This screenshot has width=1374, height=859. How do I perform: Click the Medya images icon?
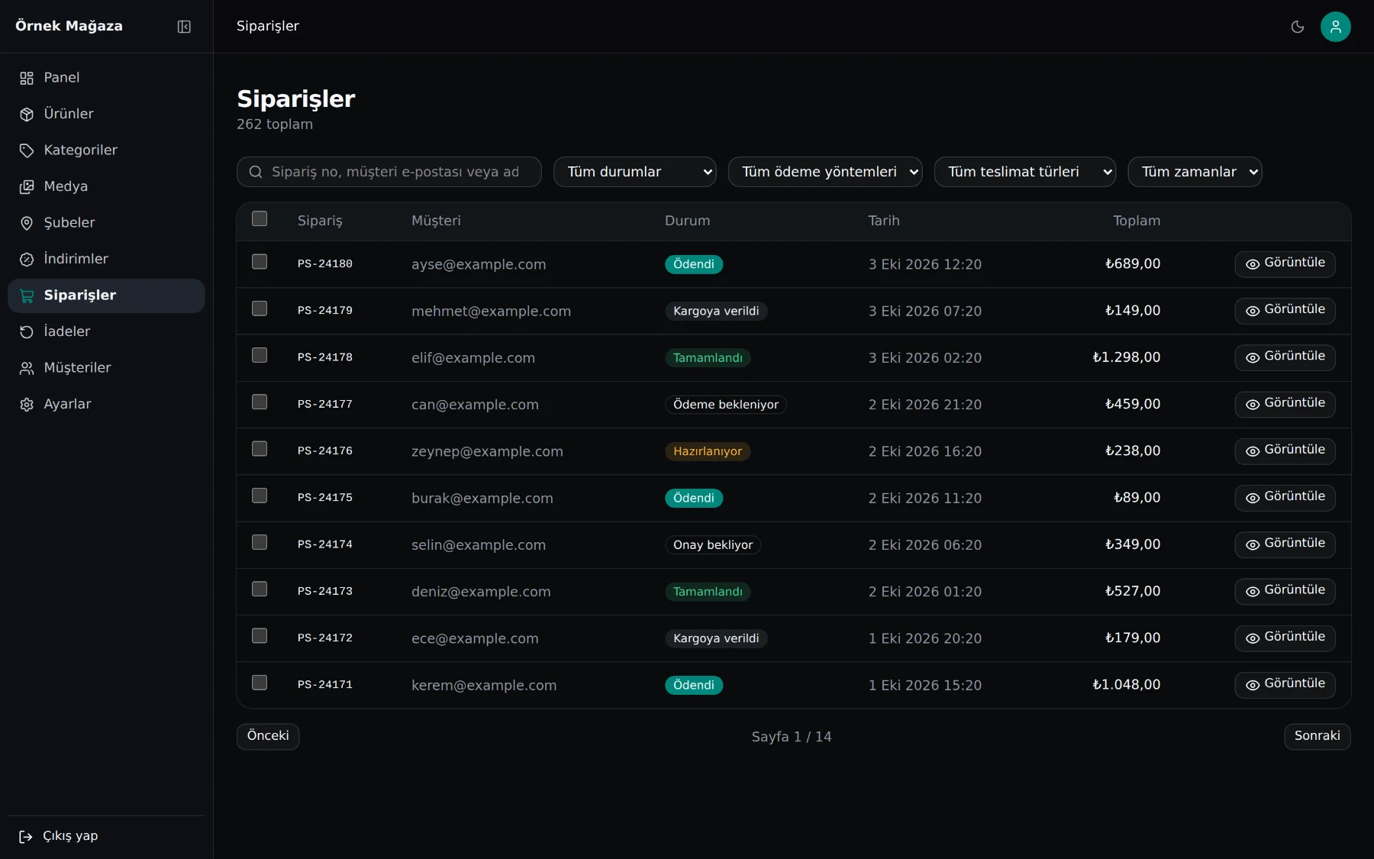click(x=27, y=187)
